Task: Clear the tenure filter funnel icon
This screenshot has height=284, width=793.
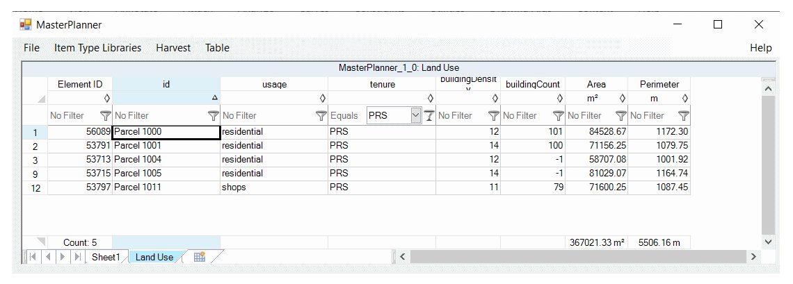Action: click(x=429, y=115)
